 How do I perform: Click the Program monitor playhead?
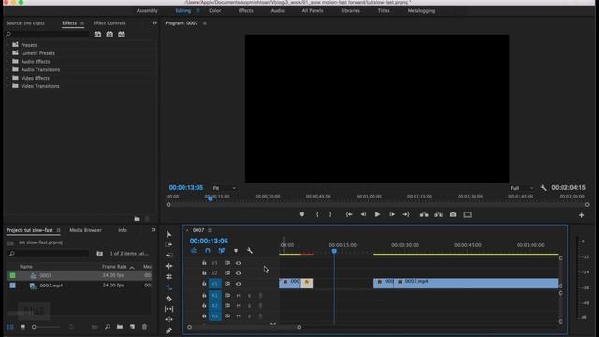pos(210,198)
